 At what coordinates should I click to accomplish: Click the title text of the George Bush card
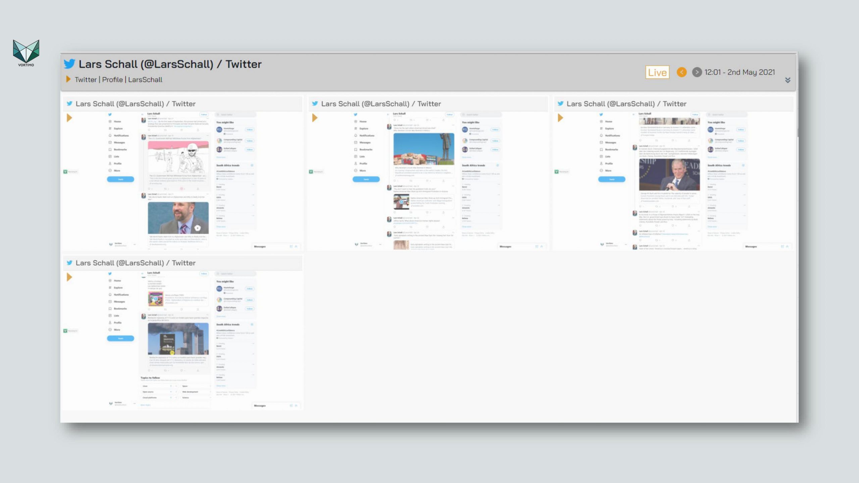point(626,104)
